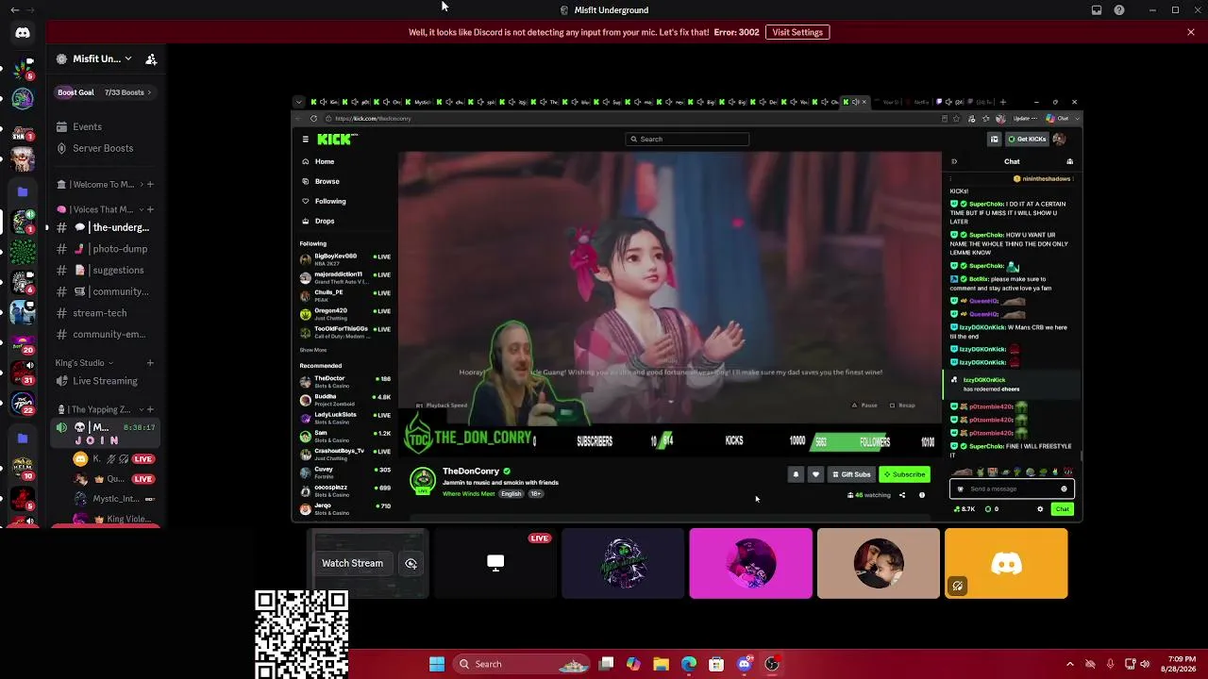Click the Watch Stream button
The height and width of the screenshot is (679, 1208).
coord(352,563)
